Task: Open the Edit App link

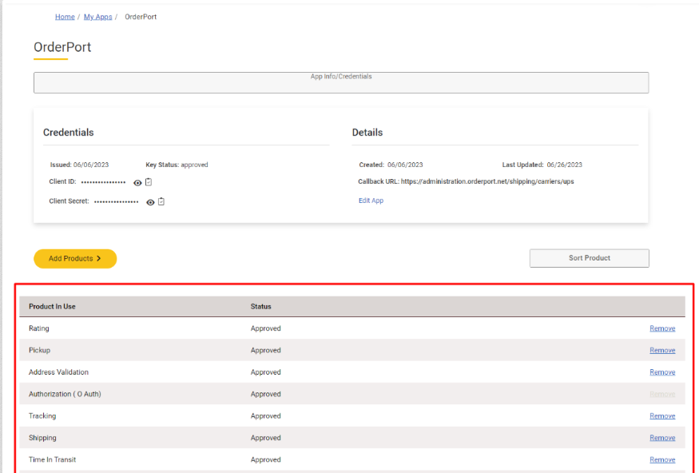Action: pyautogui.click(x=371, y=201)
